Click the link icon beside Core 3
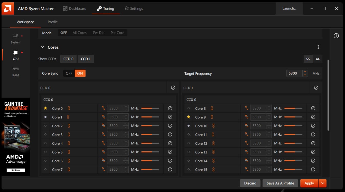This screenshot has width=345, height=192. [69, 134]
